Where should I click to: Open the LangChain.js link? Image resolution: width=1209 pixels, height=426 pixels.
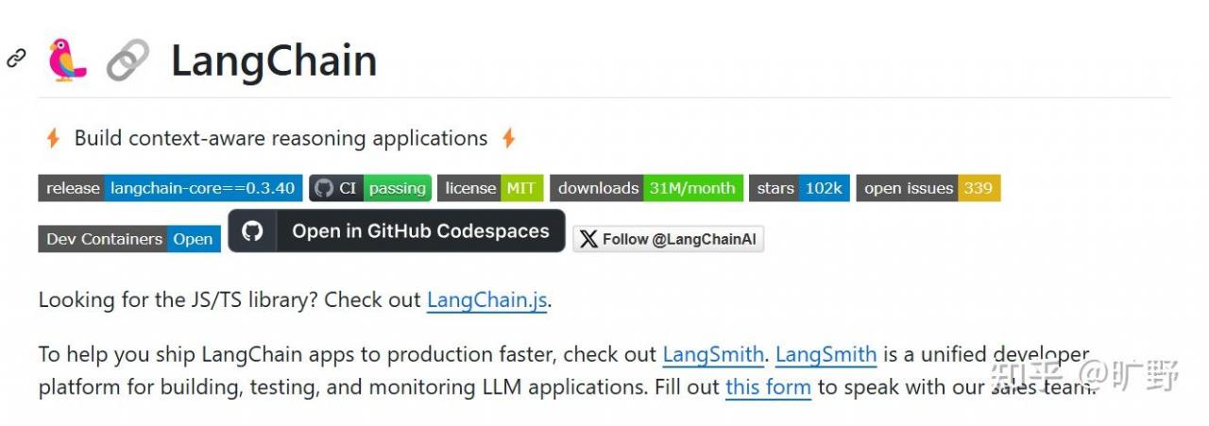[x=486, y=300]
